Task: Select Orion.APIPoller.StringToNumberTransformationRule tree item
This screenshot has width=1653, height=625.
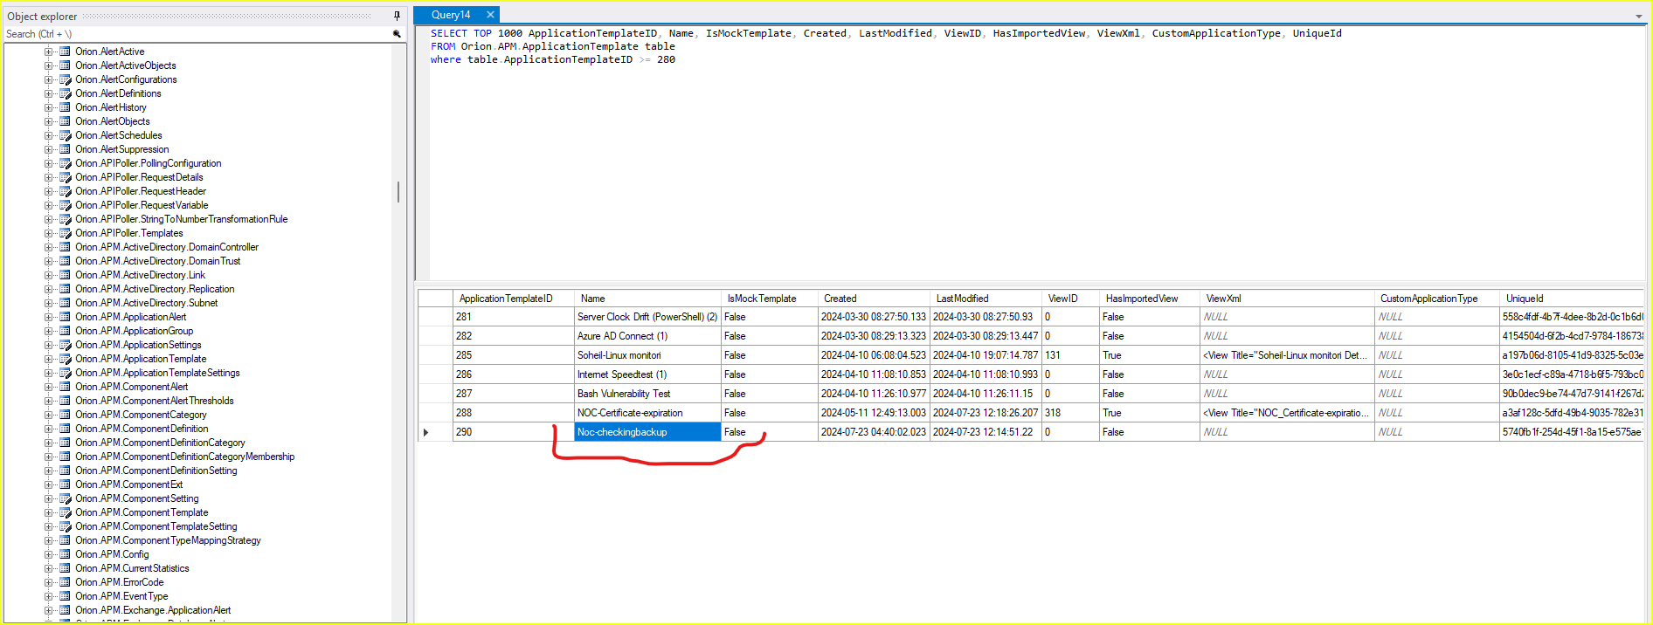Action: coord(181,219)
